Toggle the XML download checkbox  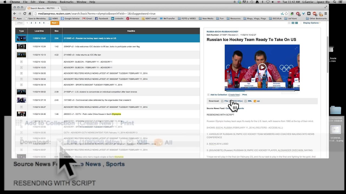coord(245,101)
